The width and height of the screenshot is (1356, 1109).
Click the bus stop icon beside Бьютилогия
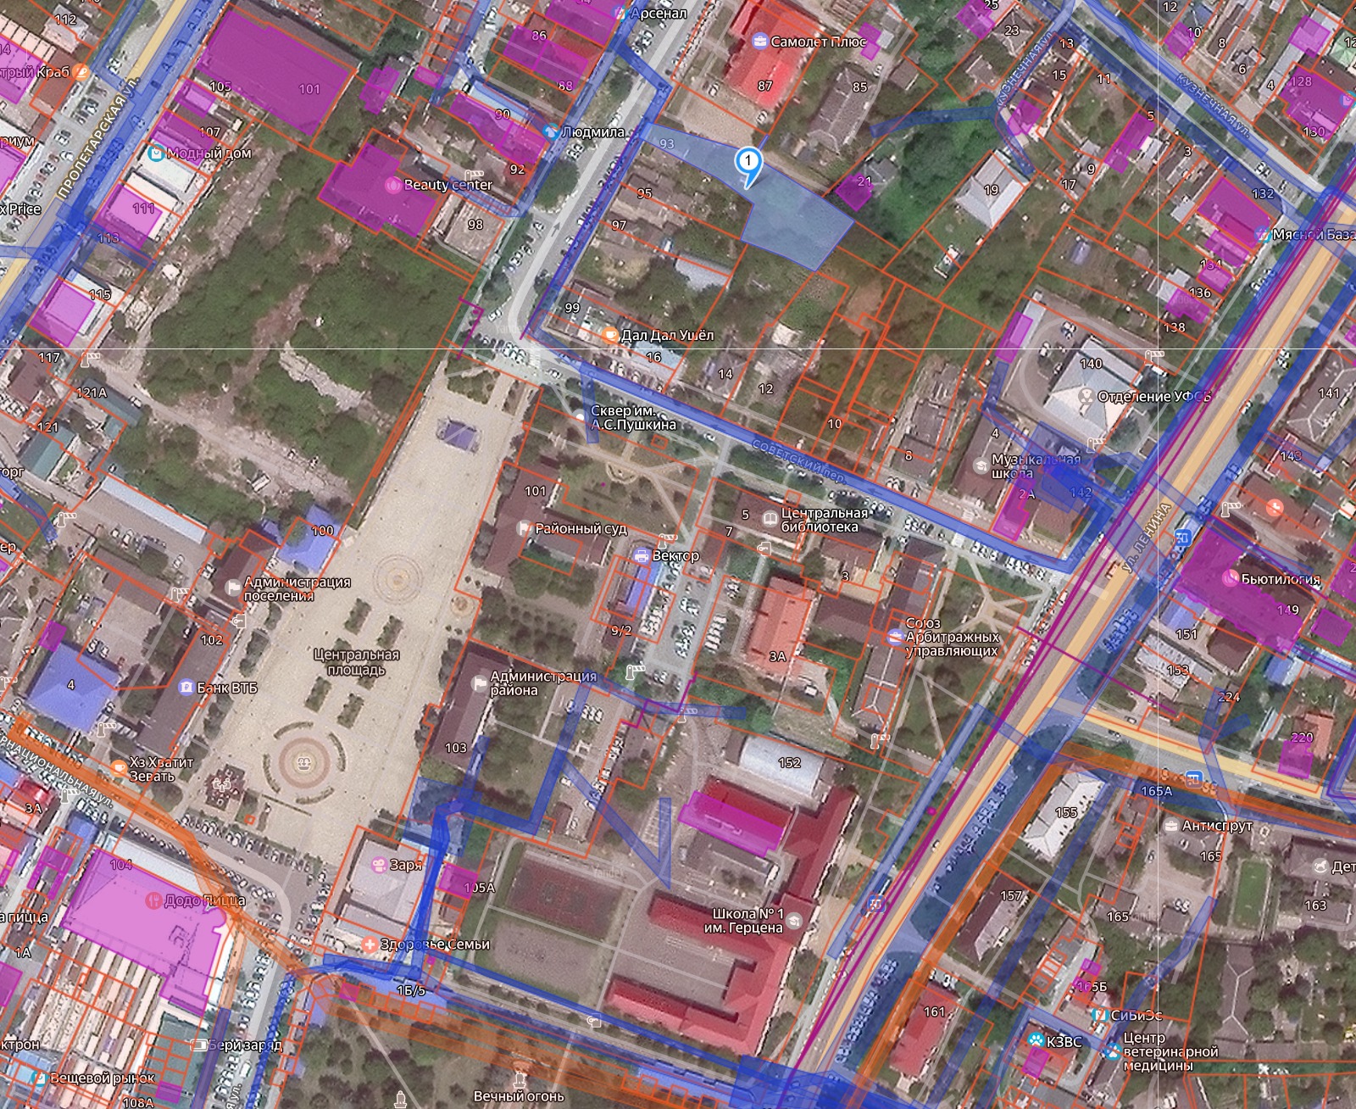pyautogui.click(x=1184, y=538)
